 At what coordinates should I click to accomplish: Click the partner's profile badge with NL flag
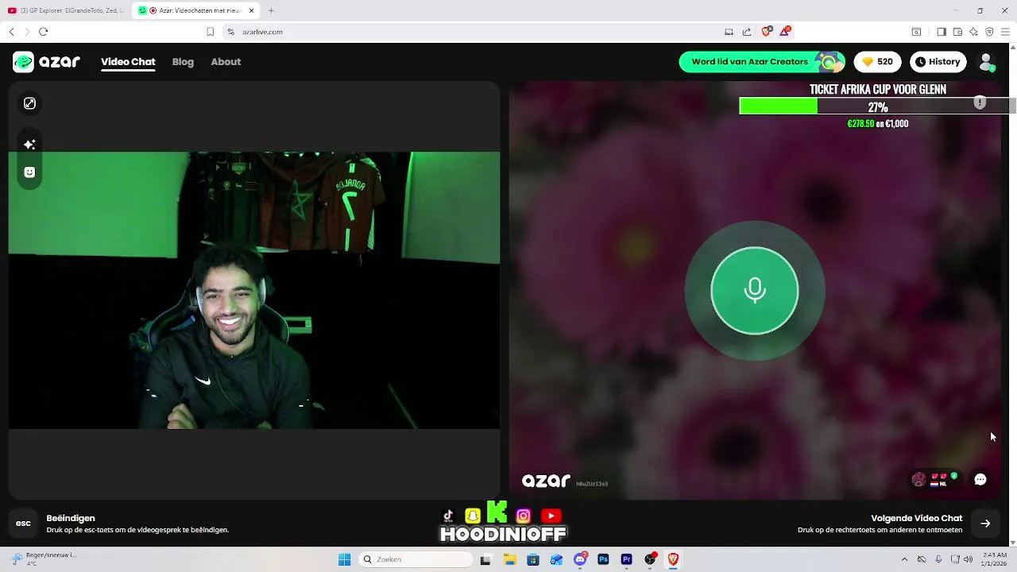click(x=936, y=479)
